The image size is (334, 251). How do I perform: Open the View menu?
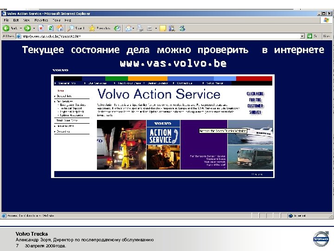pyautogui.click(x=26, y=20)
